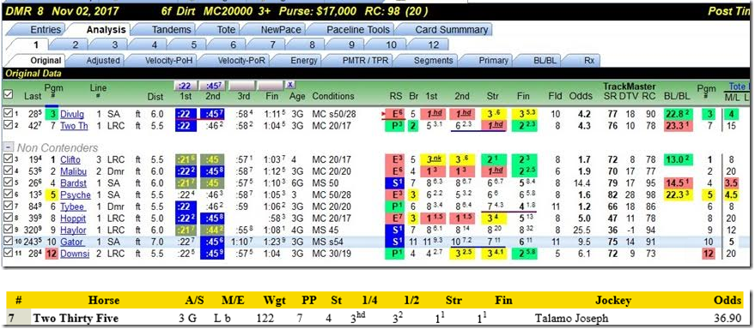Image resolution: width=755 pixels, height=329 pixels.
Task: Click the blank button above the 3rd column
Action: (x=241, y=85)
